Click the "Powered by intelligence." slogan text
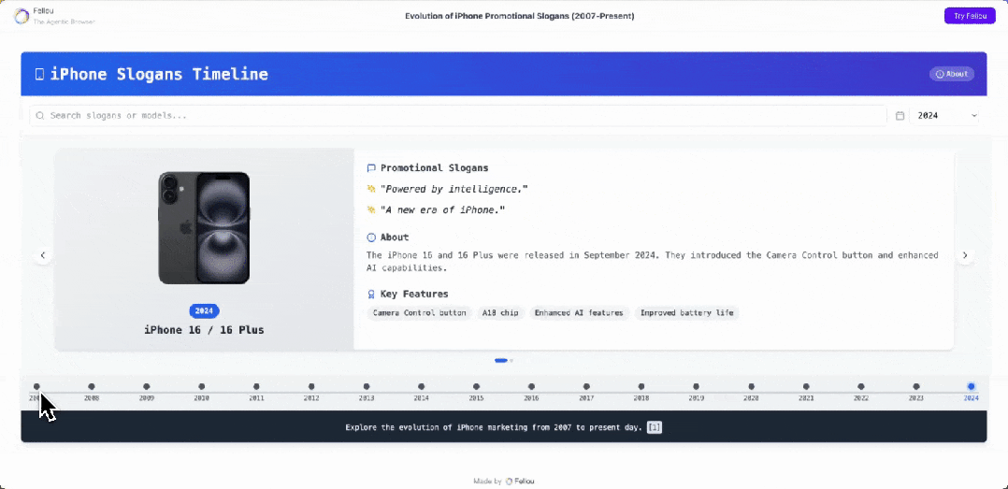Screen dimensions: 1008x489 [454, 189]
